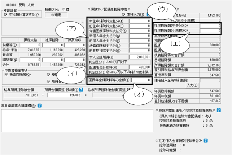
Task: Click the 調整欄(N) 源泉徴収 input field
Action: pyautogui.click(x=75, y=60)
